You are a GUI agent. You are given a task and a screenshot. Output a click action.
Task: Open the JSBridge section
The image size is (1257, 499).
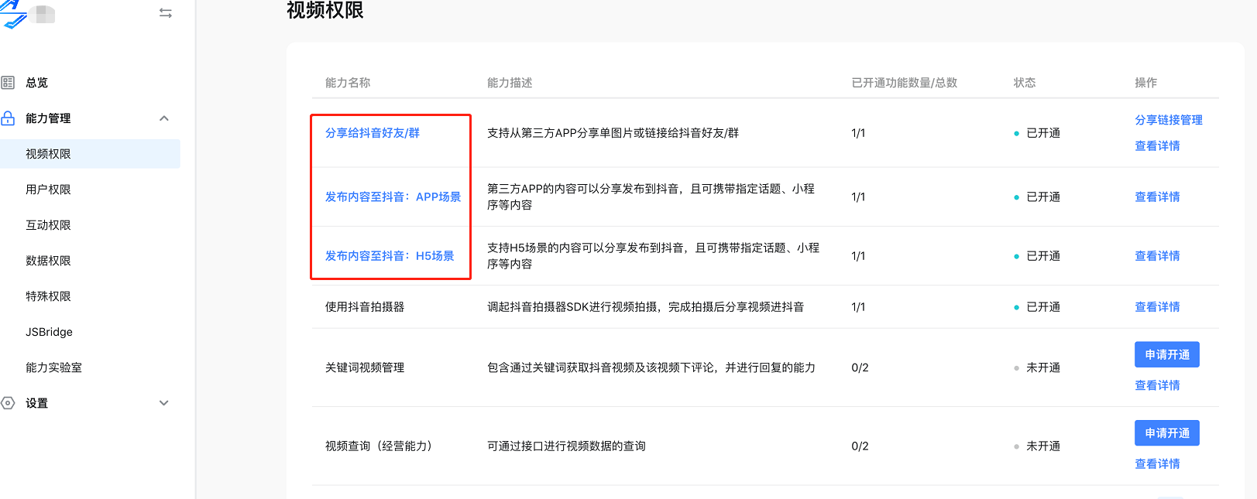49,332
